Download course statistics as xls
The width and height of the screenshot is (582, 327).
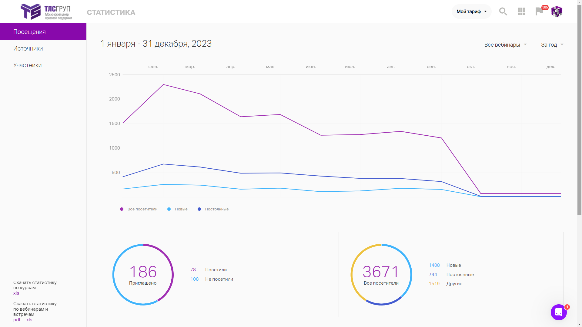click(x=16, y=293)
